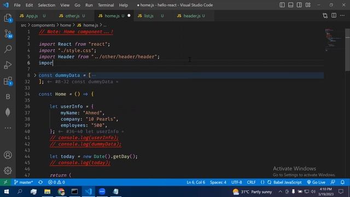Open the View menu
Image resolution: width=350 pixels, height=197 pixels.
click(x=65, y=5)
